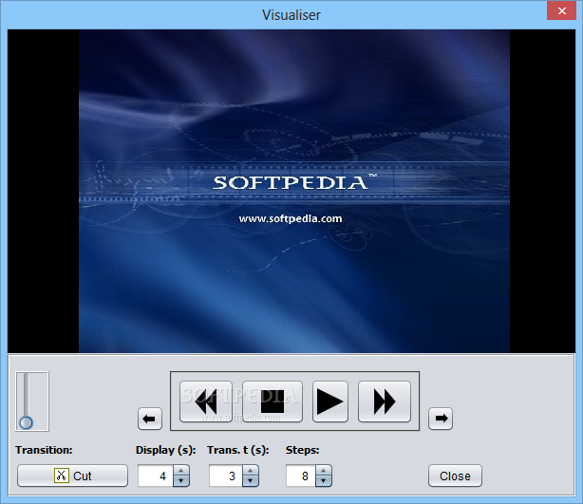Click the Trans. t (s): label
Screen dimensions: 583x504
pos(238,450)
